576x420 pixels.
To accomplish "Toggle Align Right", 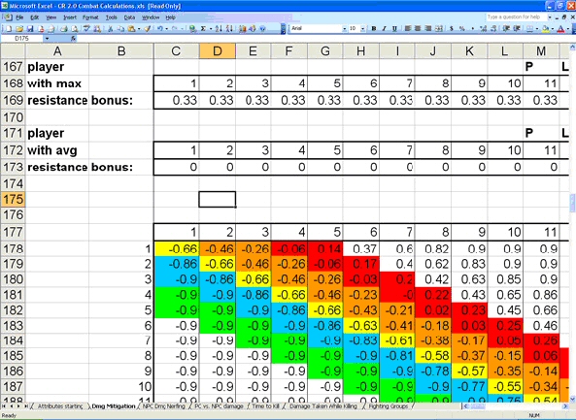I will point(428,28).
